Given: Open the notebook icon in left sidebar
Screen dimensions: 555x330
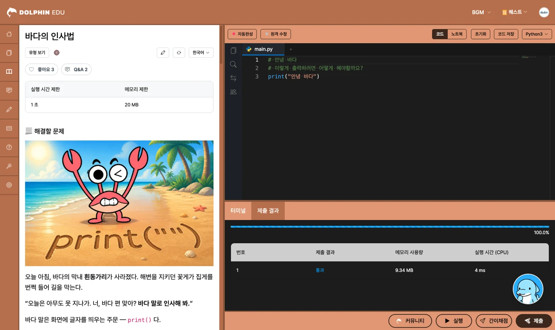Looking at the screenshot, I should click(9, 53).
